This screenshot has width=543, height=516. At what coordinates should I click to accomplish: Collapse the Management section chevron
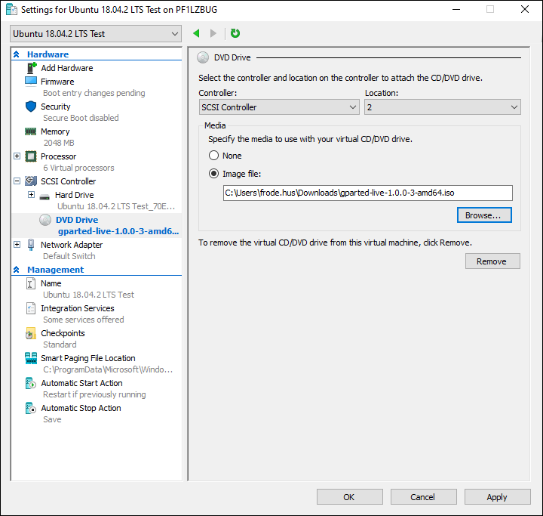[17, 270]
